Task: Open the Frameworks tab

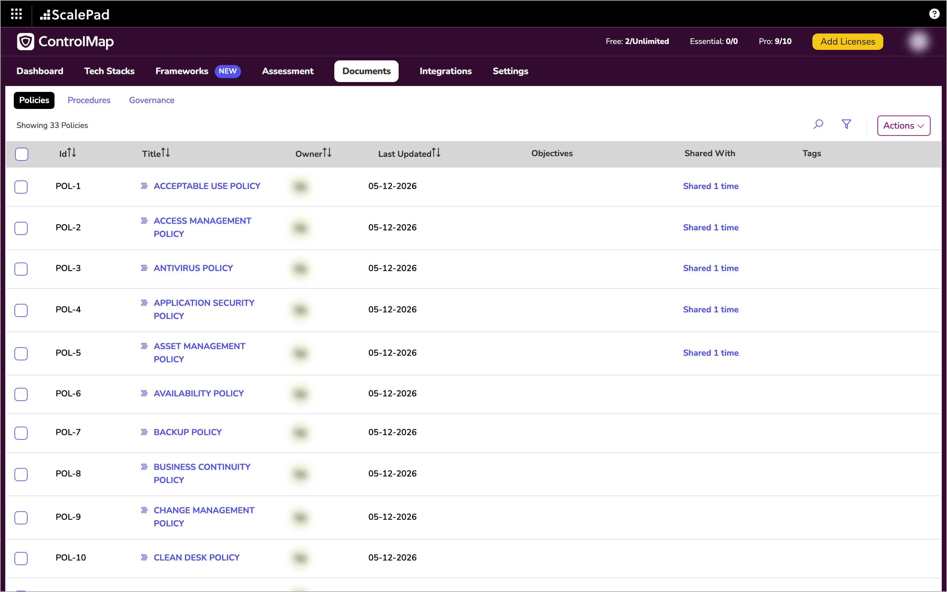Action: (182, 71)
